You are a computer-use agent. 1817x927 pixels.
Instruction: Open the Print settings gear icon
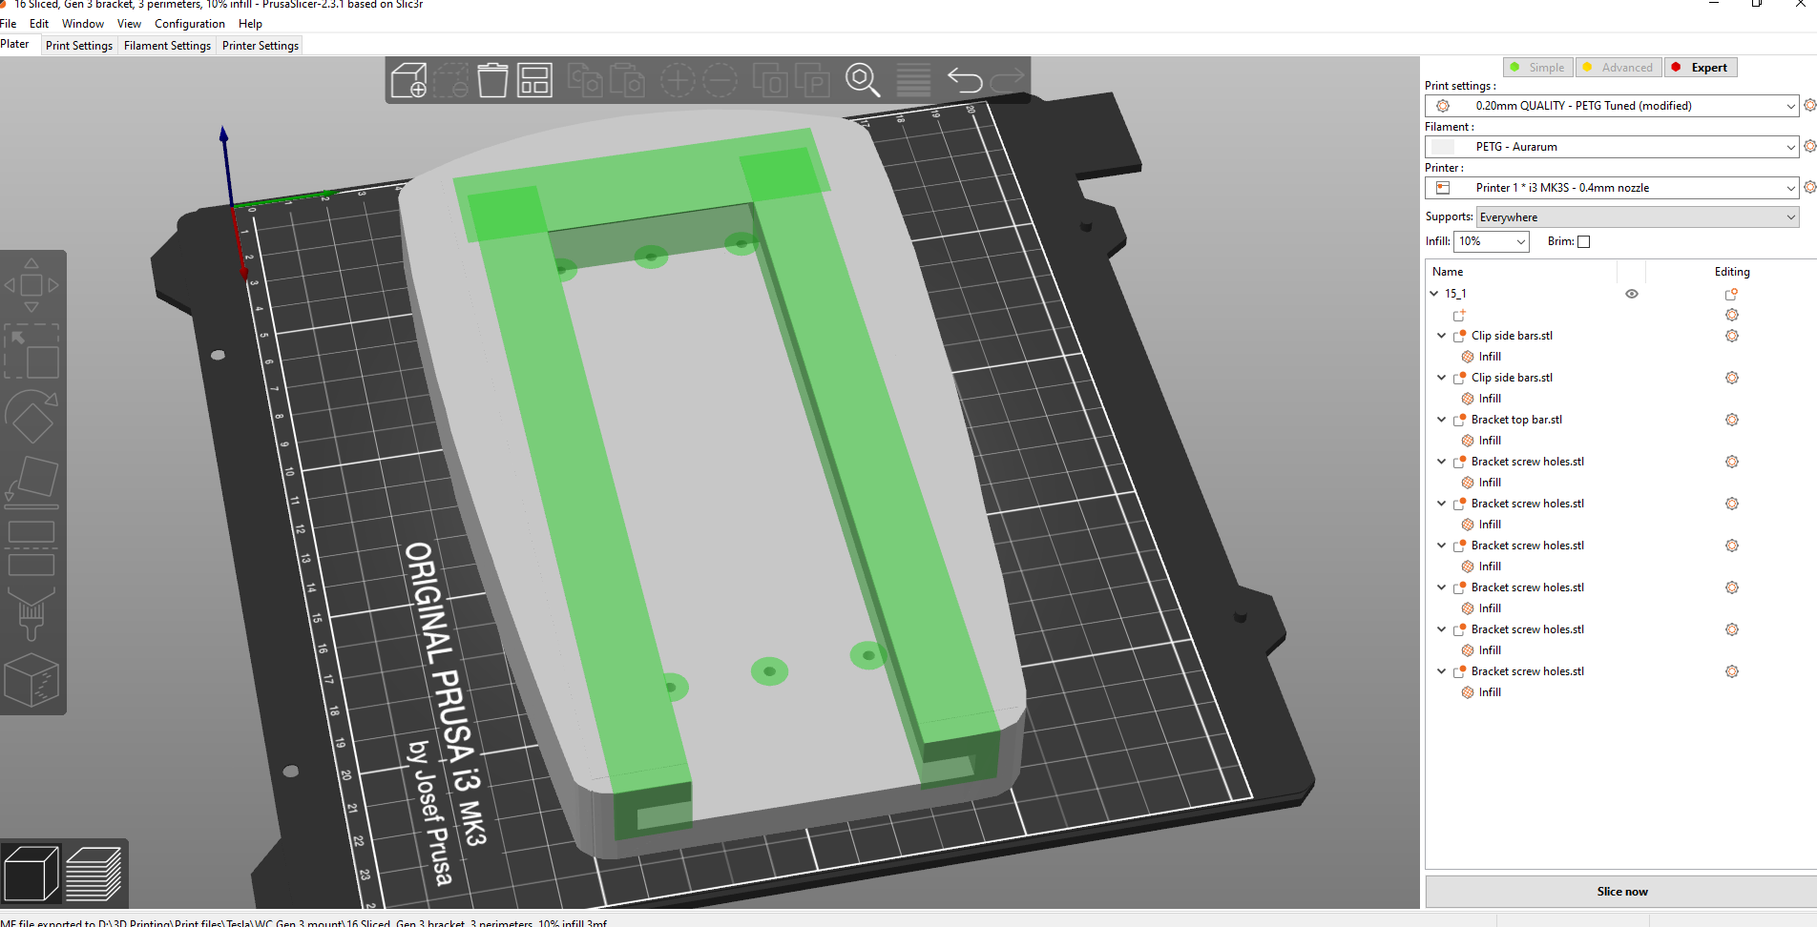pos(1809,106)
